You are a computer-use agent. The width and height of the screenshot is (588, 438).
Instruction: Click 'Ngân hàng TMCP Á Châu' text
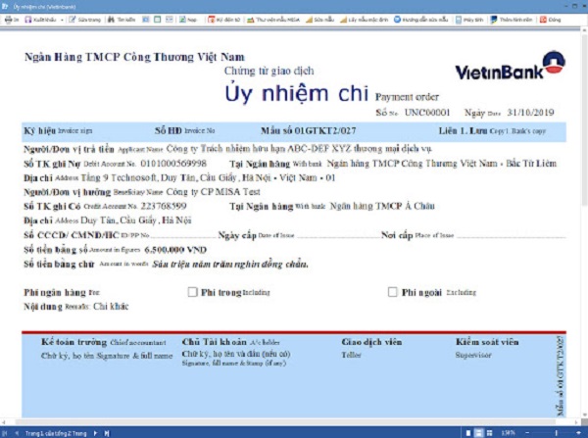[382, 206]
